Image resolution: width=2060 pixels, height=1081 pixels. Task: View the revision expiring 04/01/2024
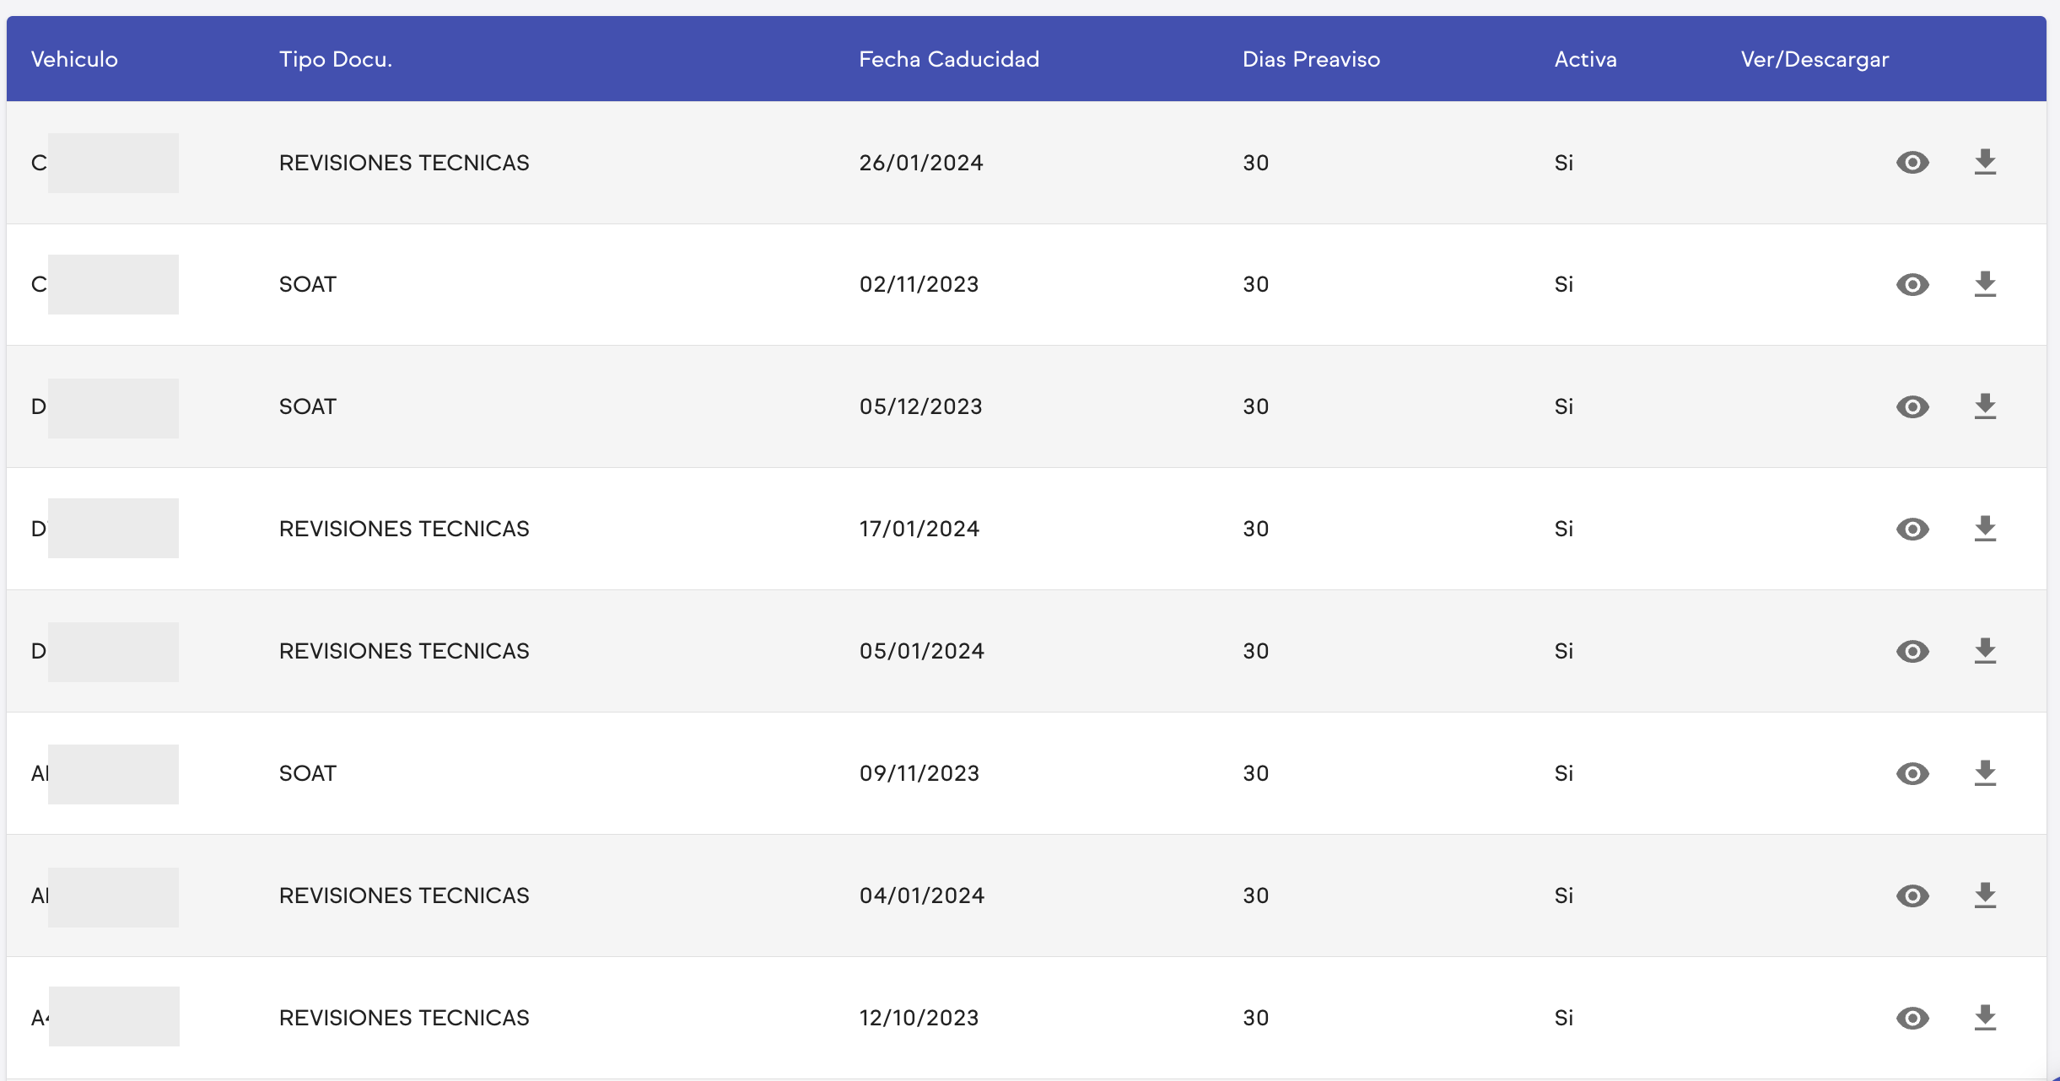pos(1912,896)
